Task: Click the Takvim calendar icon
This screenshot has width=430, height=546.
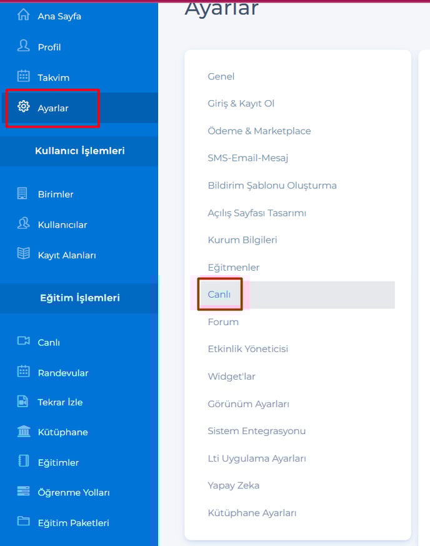Action: (x=23, y=76)
